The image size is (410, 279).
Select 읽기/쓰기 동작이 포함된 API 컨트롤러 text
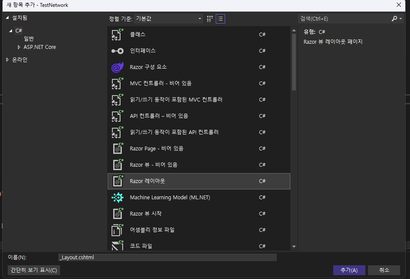(x=174, y=132)
